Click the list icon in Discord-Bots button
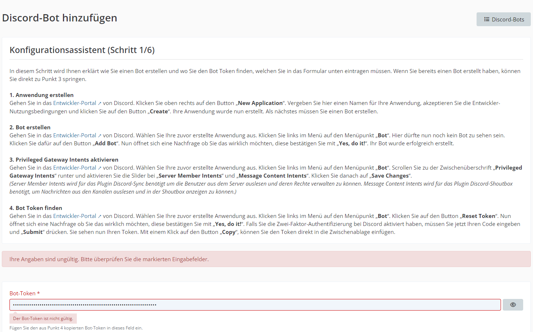The image size is (533, 332). pyautogui.click(x=486, y=19)
